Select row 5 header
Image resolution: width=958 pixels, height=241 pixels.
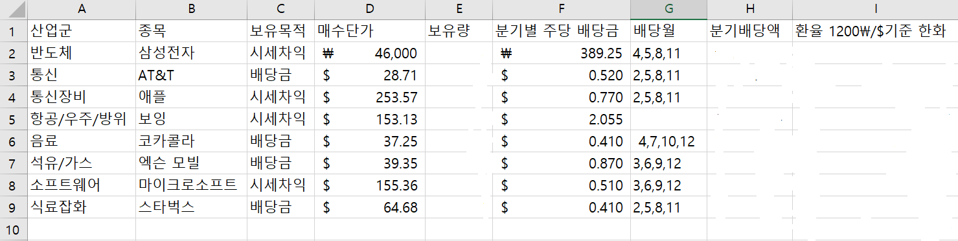(x=13, y=119)
